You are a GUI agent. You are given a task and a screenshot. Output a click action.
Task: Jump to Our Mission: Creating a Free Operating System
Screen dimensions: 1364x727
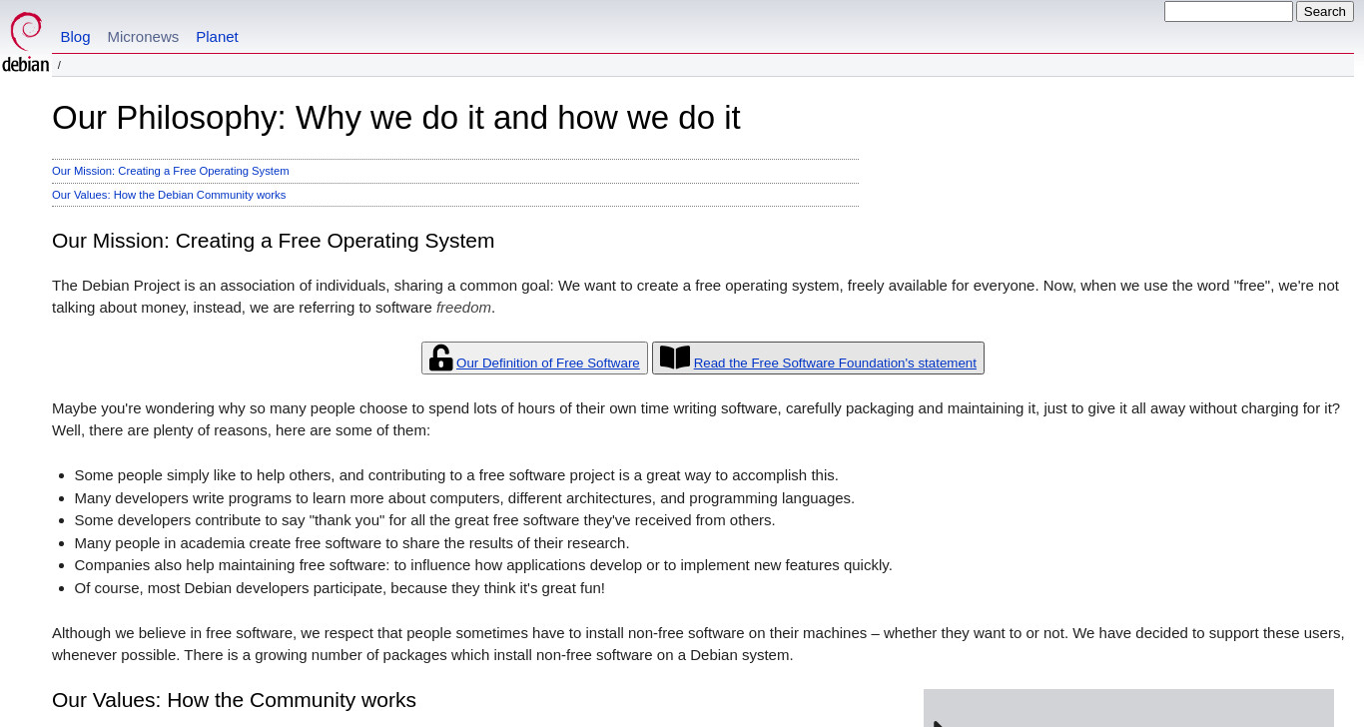pyautogui.click(x=171, y=171)
